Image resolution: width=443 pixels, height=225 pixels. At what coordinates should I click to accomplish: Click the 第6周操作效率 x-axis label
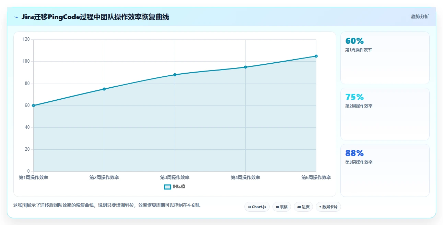tap(316, 177)
